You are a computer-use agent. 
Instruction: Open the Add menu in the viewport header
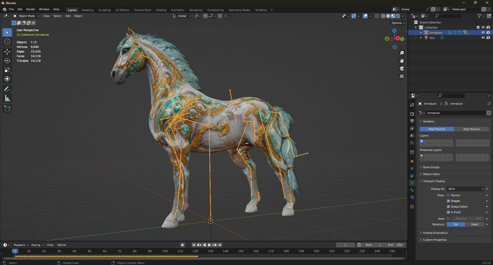pos(68,16)
